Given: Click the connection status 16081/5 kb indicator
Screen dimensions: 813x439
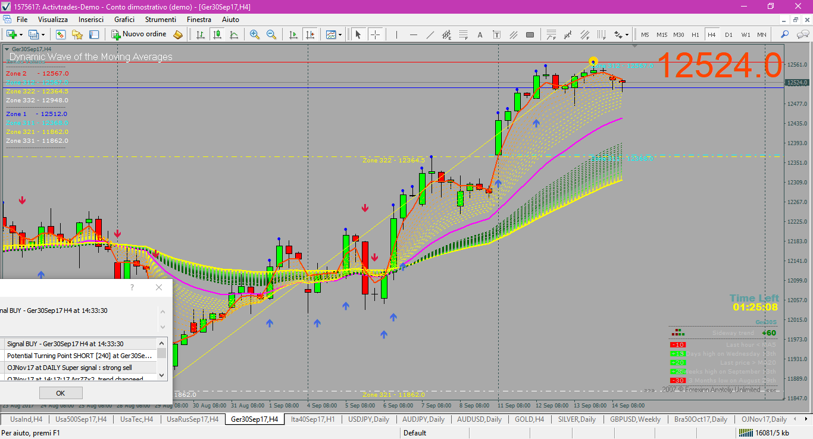Looking at the screenshot, I should click(x=764, y=433).
